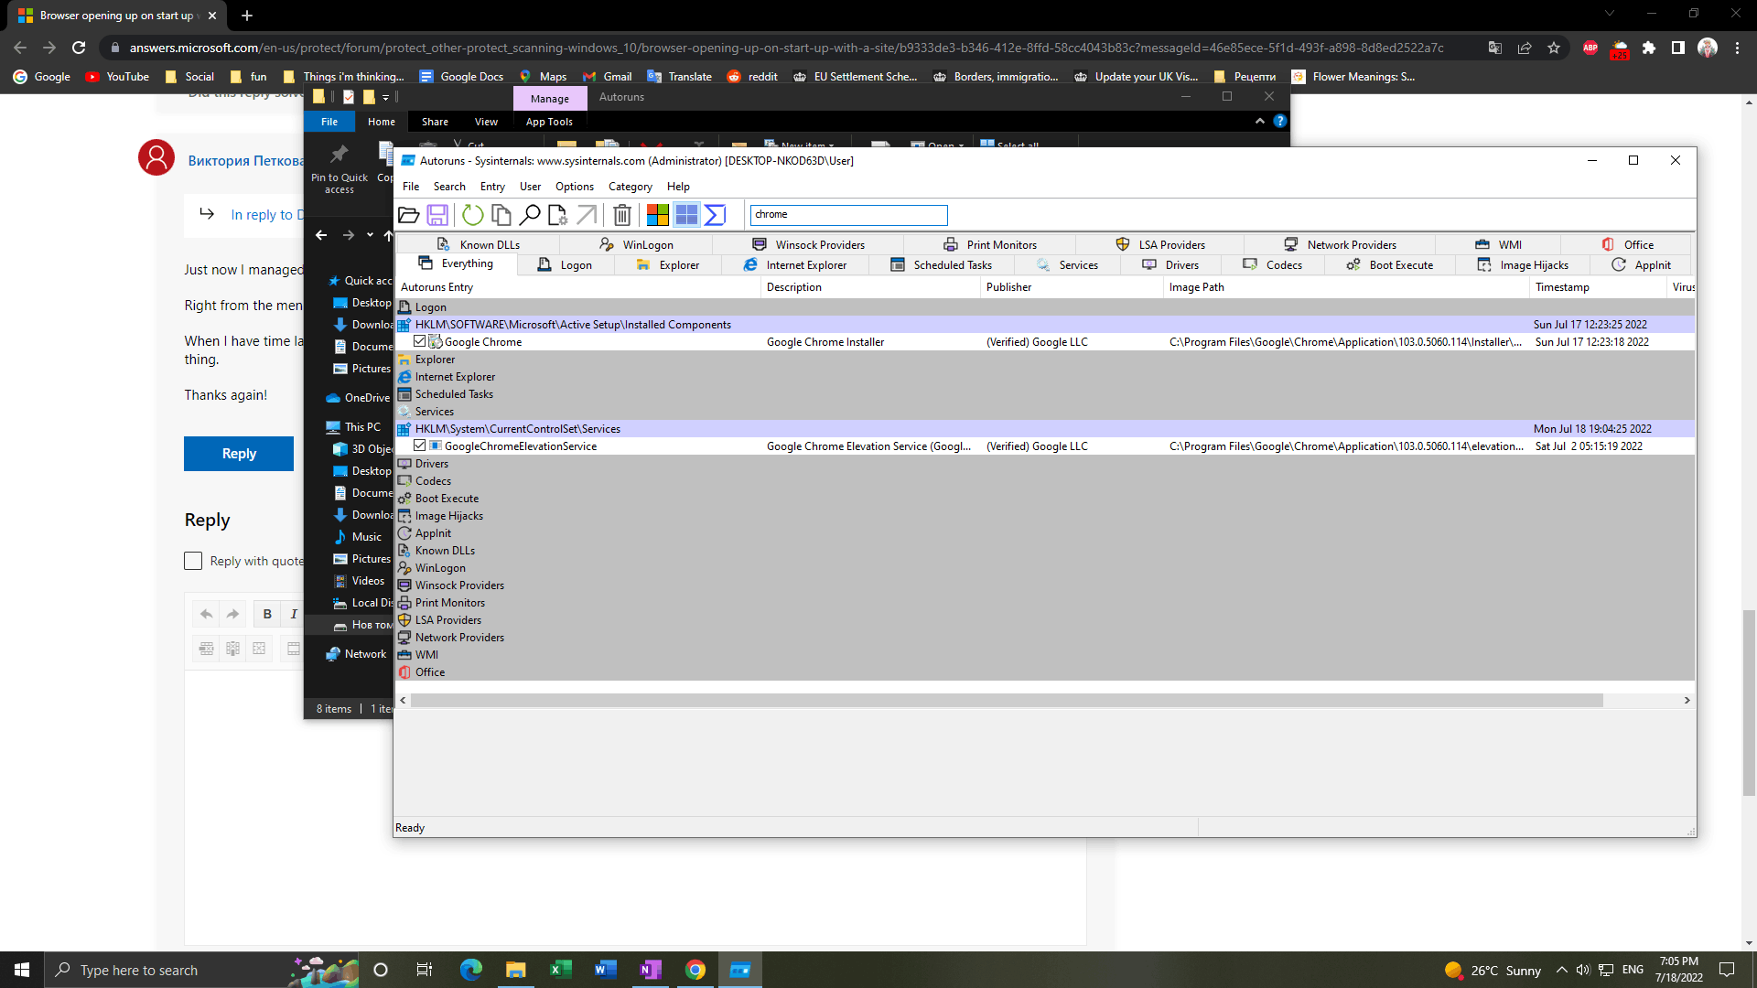Image resolution: width=1757 pixels, height=988 pixels.
Task: Save the current Autoruns scan
Action: [437, 215]
